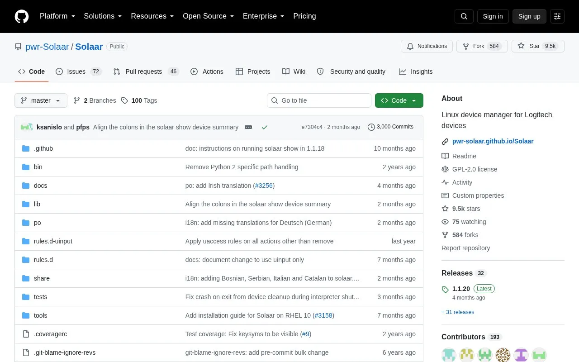
Task: View 100 Tags link
Action: [x=139, y=100]
